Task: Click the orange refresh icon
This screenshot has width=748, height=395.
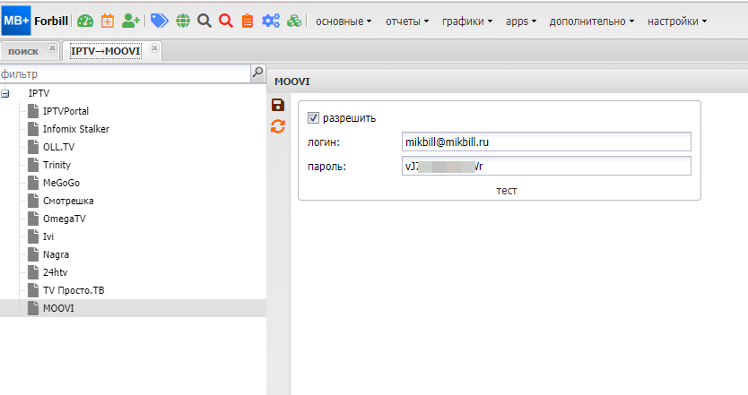Action: [278, 127]
